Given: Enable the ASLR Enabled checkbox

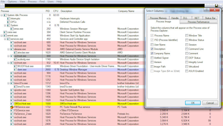Looking at the screenshot, I should pyautogui.click(x=187, y=71).
